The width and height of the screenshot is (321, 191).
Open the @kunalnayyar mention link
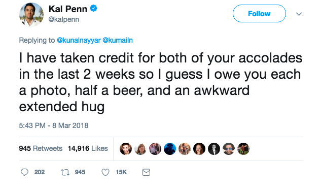pos(79,40)
